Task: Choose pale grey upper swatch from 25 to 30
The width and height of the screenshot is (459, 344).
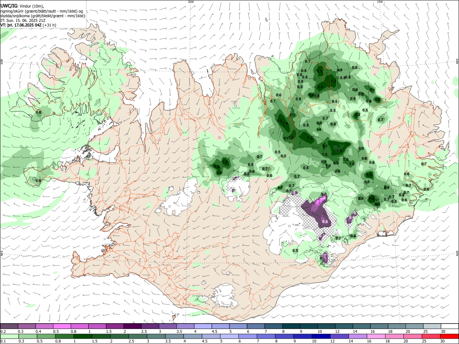Action: [432, 326]
